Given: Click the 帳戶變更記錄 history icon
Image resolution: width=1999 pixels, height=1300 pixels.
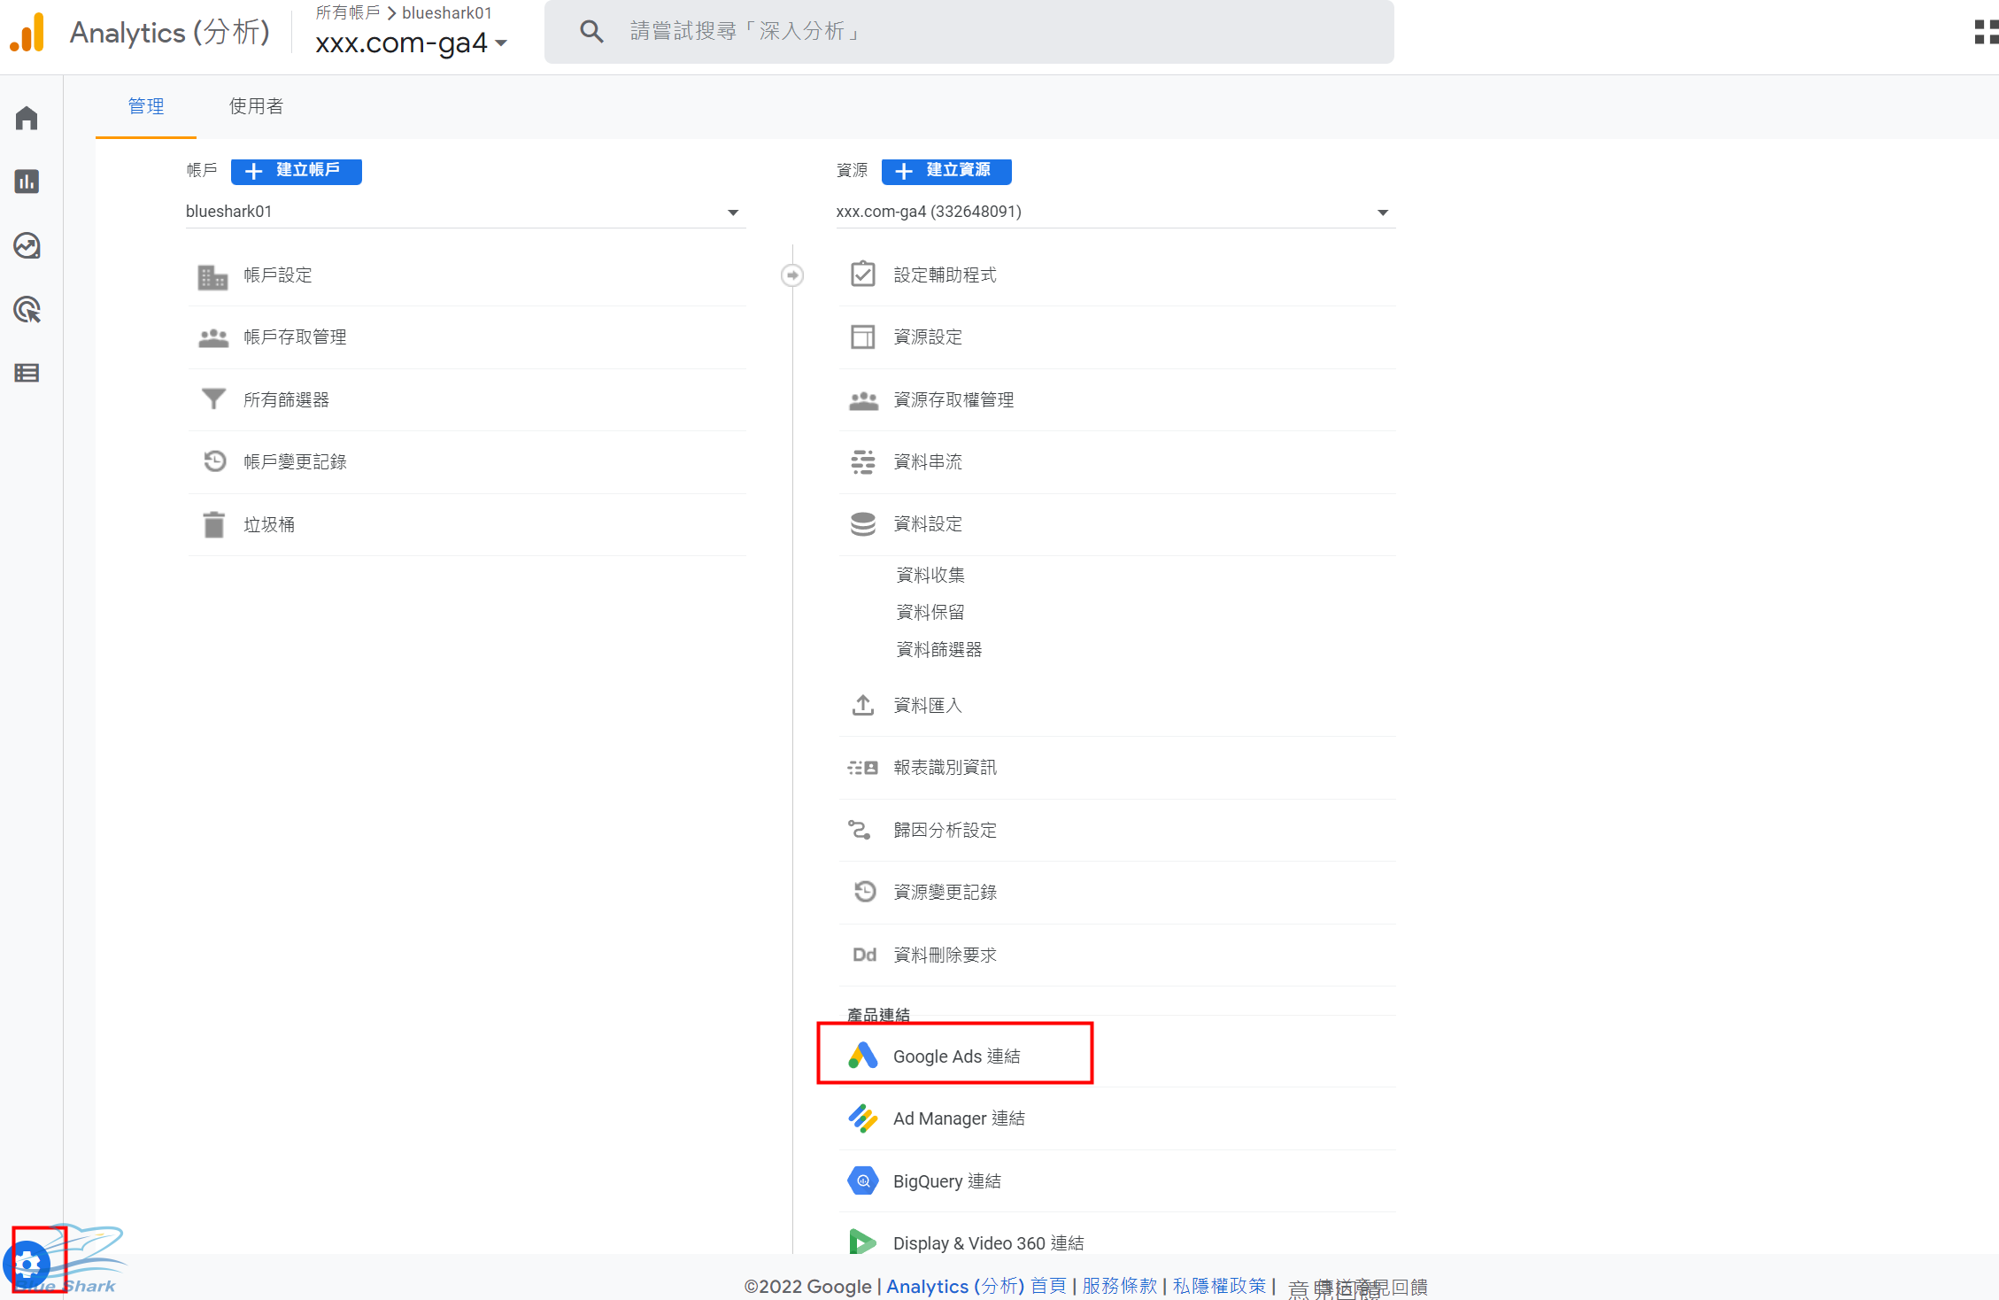Looking at the screenshot, I should 214,461.
